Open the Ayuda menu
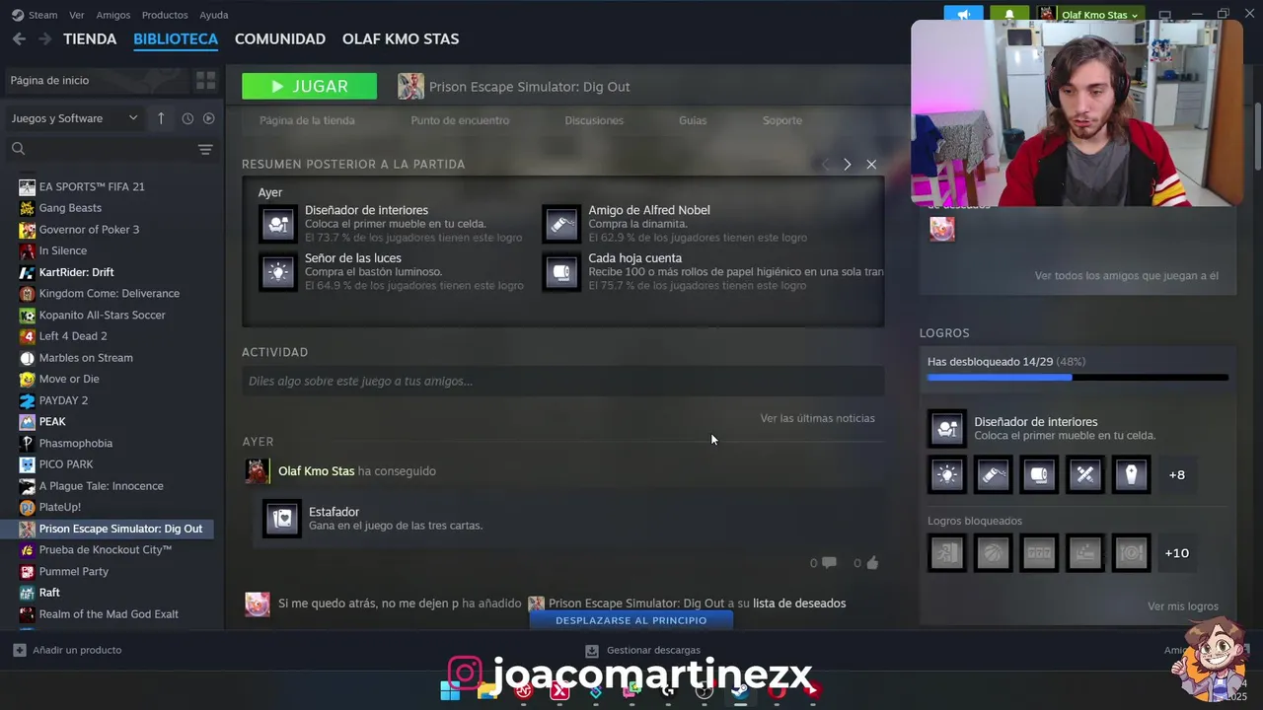 (x=214, y=15)
